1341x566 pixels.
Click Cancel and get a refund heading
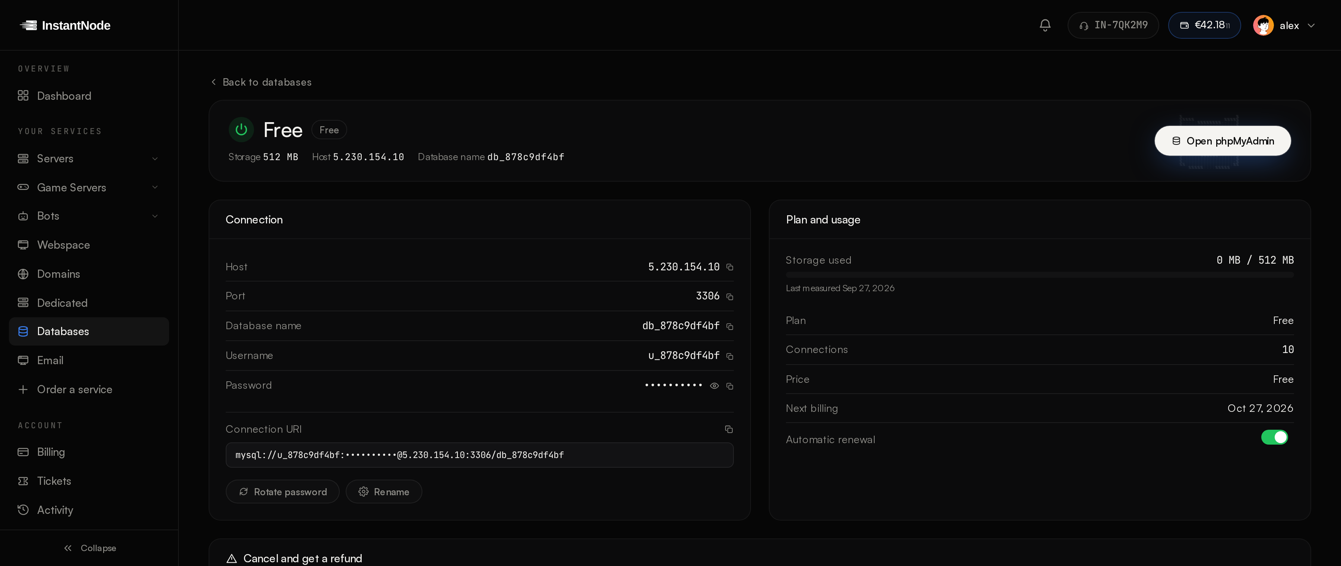[302, 559]
